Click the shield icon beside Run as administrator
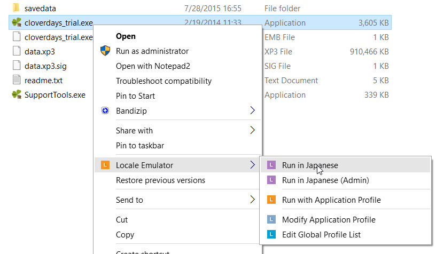 pyautogui.click(x=105, y=51)
